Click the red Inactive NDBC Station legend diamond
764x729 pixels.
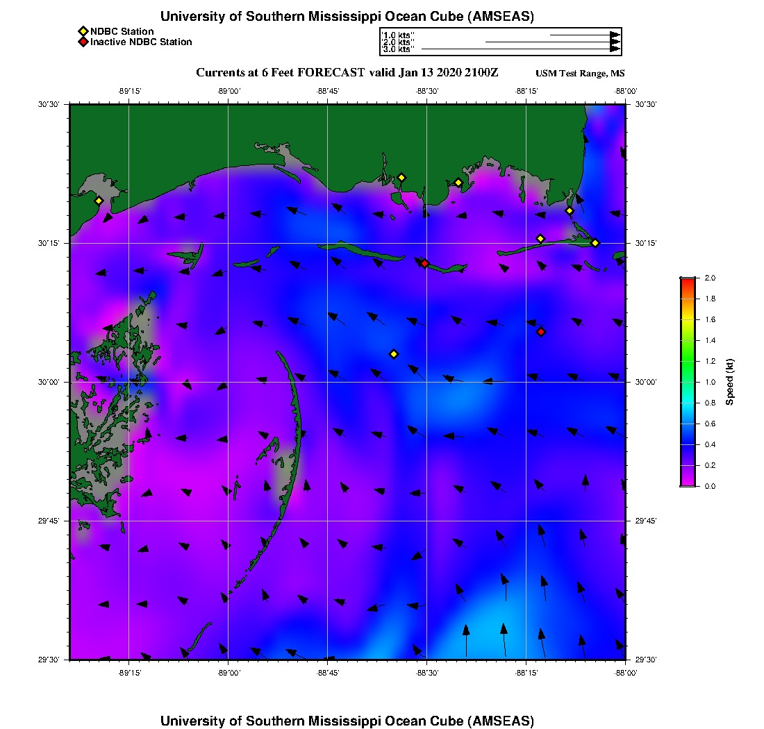pyautogui.click(x=83, y=42)
